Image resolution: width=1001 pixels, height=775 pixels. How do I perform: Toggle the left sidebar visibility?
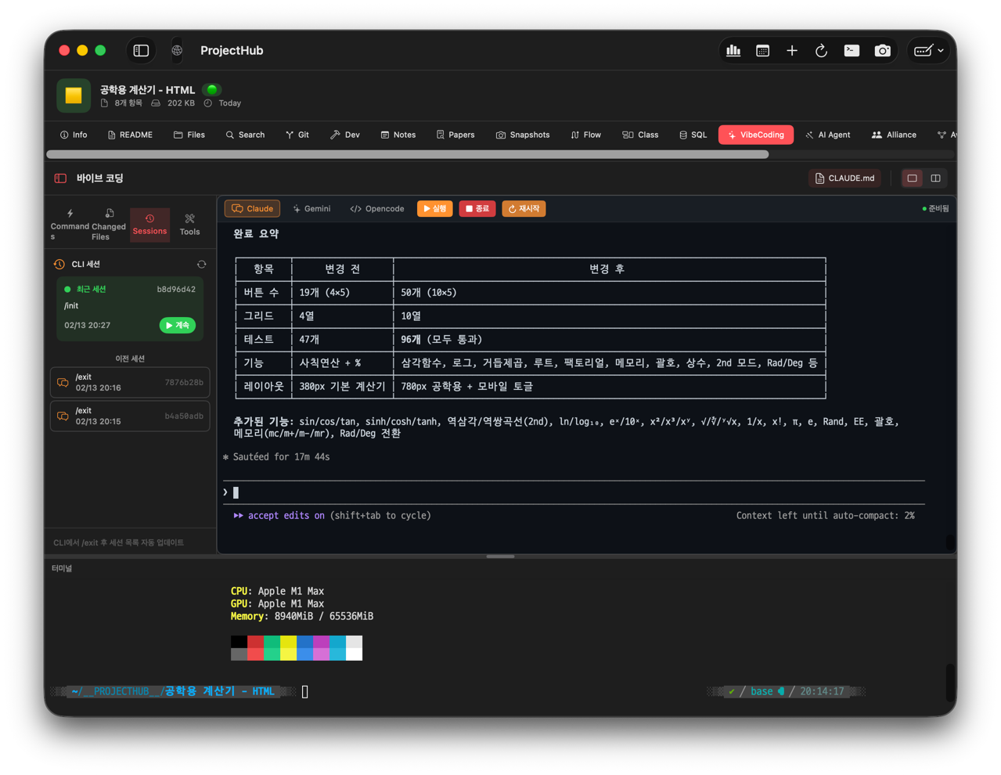pos(141,51)
